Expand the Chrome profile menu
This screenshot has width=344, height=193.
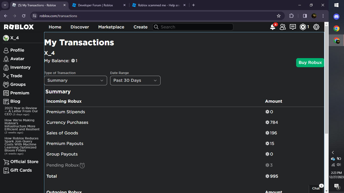314,16
